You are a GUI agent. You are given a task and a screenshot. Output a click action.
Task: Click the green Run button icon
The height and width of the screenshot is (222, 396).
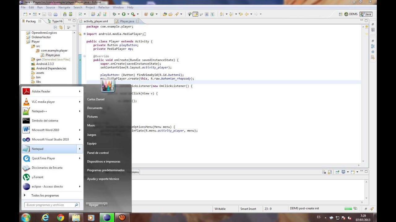[124, 14]
